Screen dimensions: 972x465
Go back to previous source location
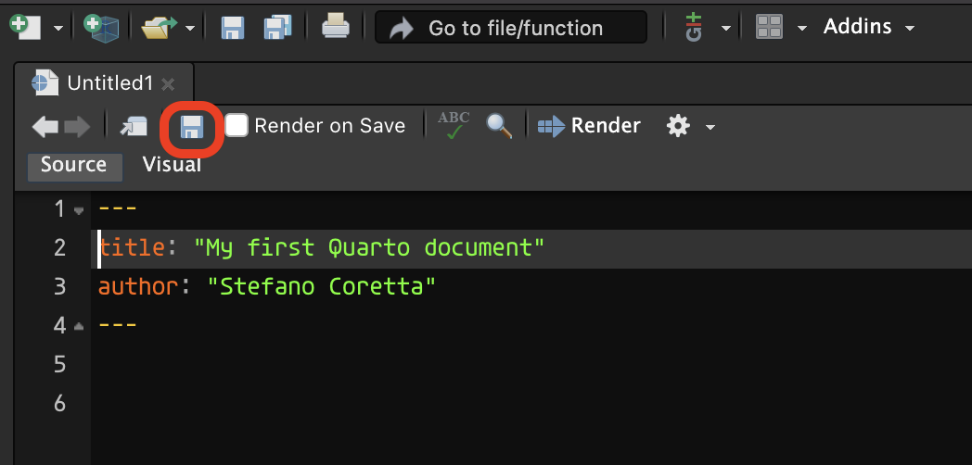(45, 127)
